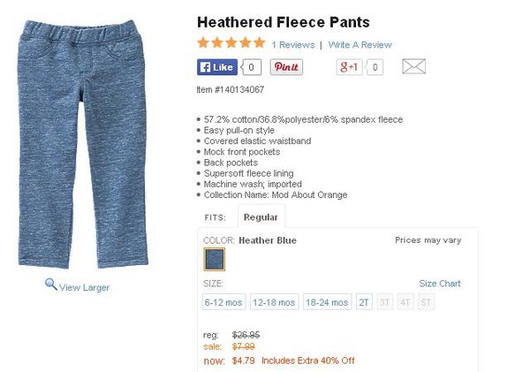Click the Google +1 button
The width and height of the screenshot is (530, 372).
pyautogui.click(x=349, y=67)
